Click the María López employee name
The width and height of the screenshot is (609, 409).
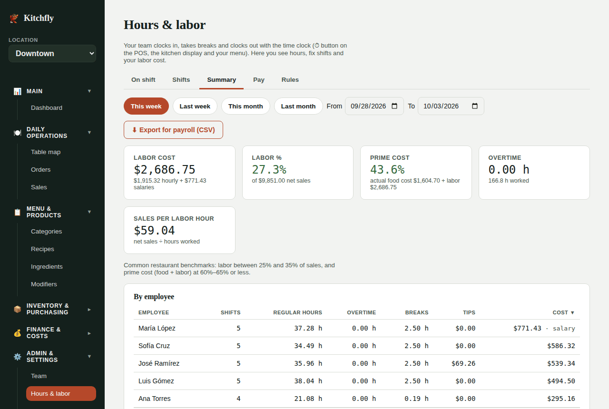click(157, 328)
